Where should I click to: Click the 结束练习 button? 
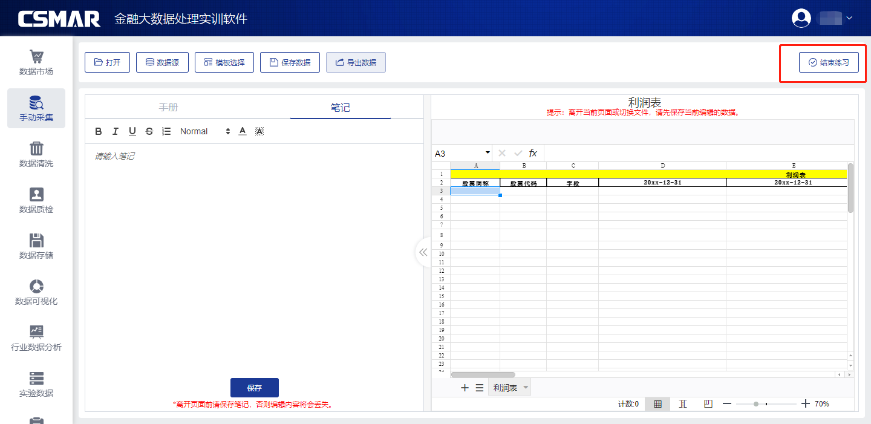tap(829, 62)
